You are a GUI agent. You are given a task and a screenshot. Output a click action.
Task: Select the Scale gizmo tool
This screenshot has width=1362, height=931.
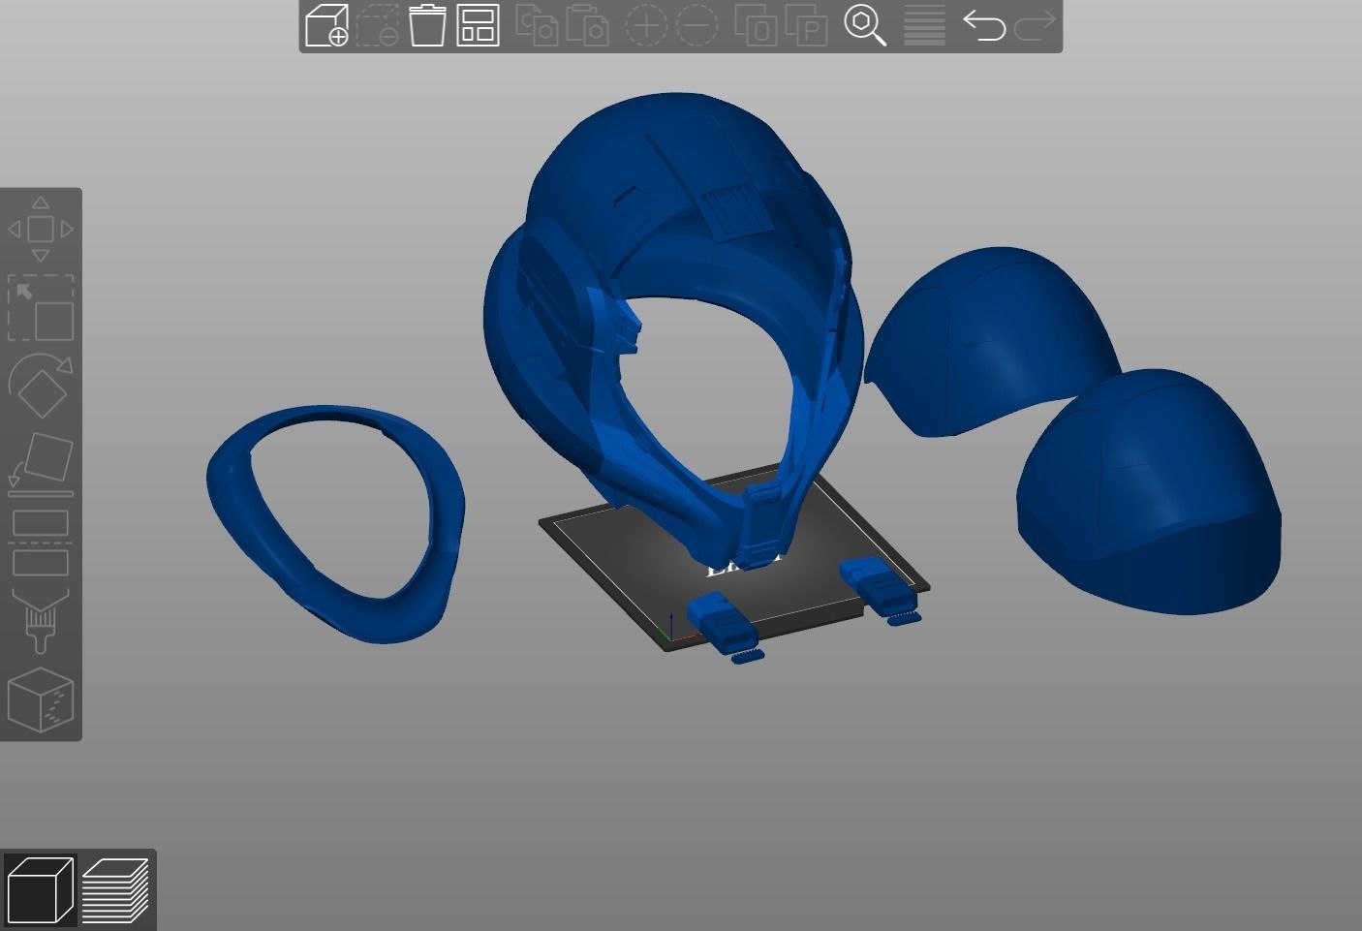(x=41, y=308)
